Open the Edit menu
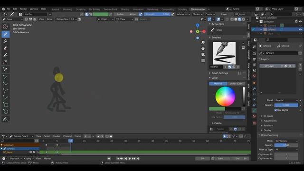This screenshot has width=304, height=171. pos(15,9)
